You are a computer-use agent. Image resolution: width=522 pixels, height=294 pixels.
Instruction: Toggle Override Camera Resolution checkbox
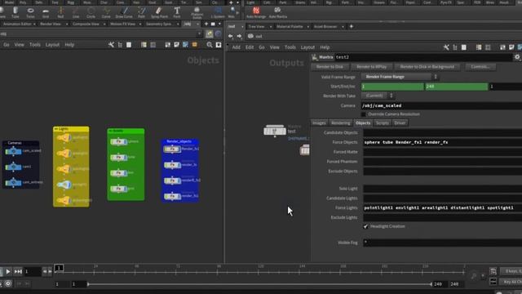coord(364,114)
